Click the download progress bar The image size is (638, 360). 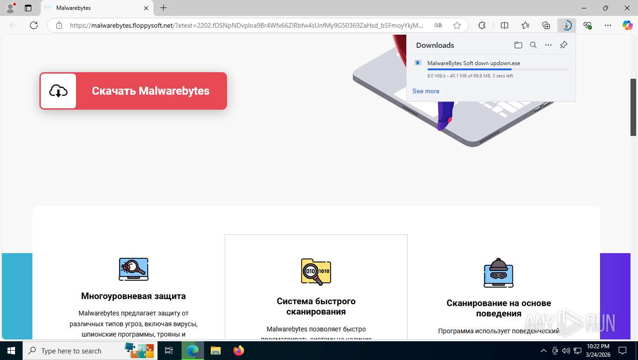[x=497, y=69]
